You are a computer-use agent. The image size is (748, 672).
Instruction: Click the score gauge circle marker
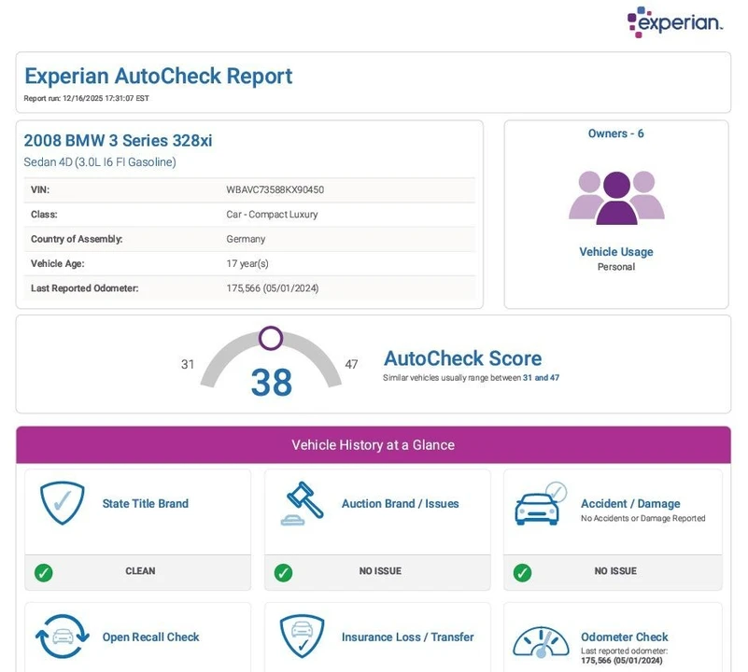click(x=271, y=338)
